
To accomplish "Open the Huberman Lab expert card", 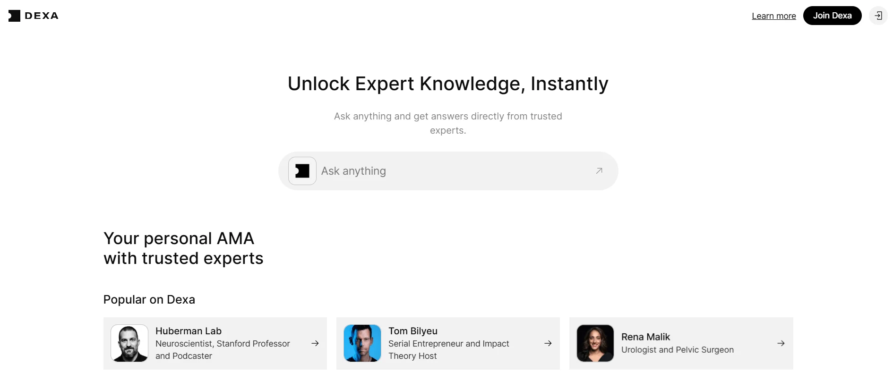I will [215, 343].
